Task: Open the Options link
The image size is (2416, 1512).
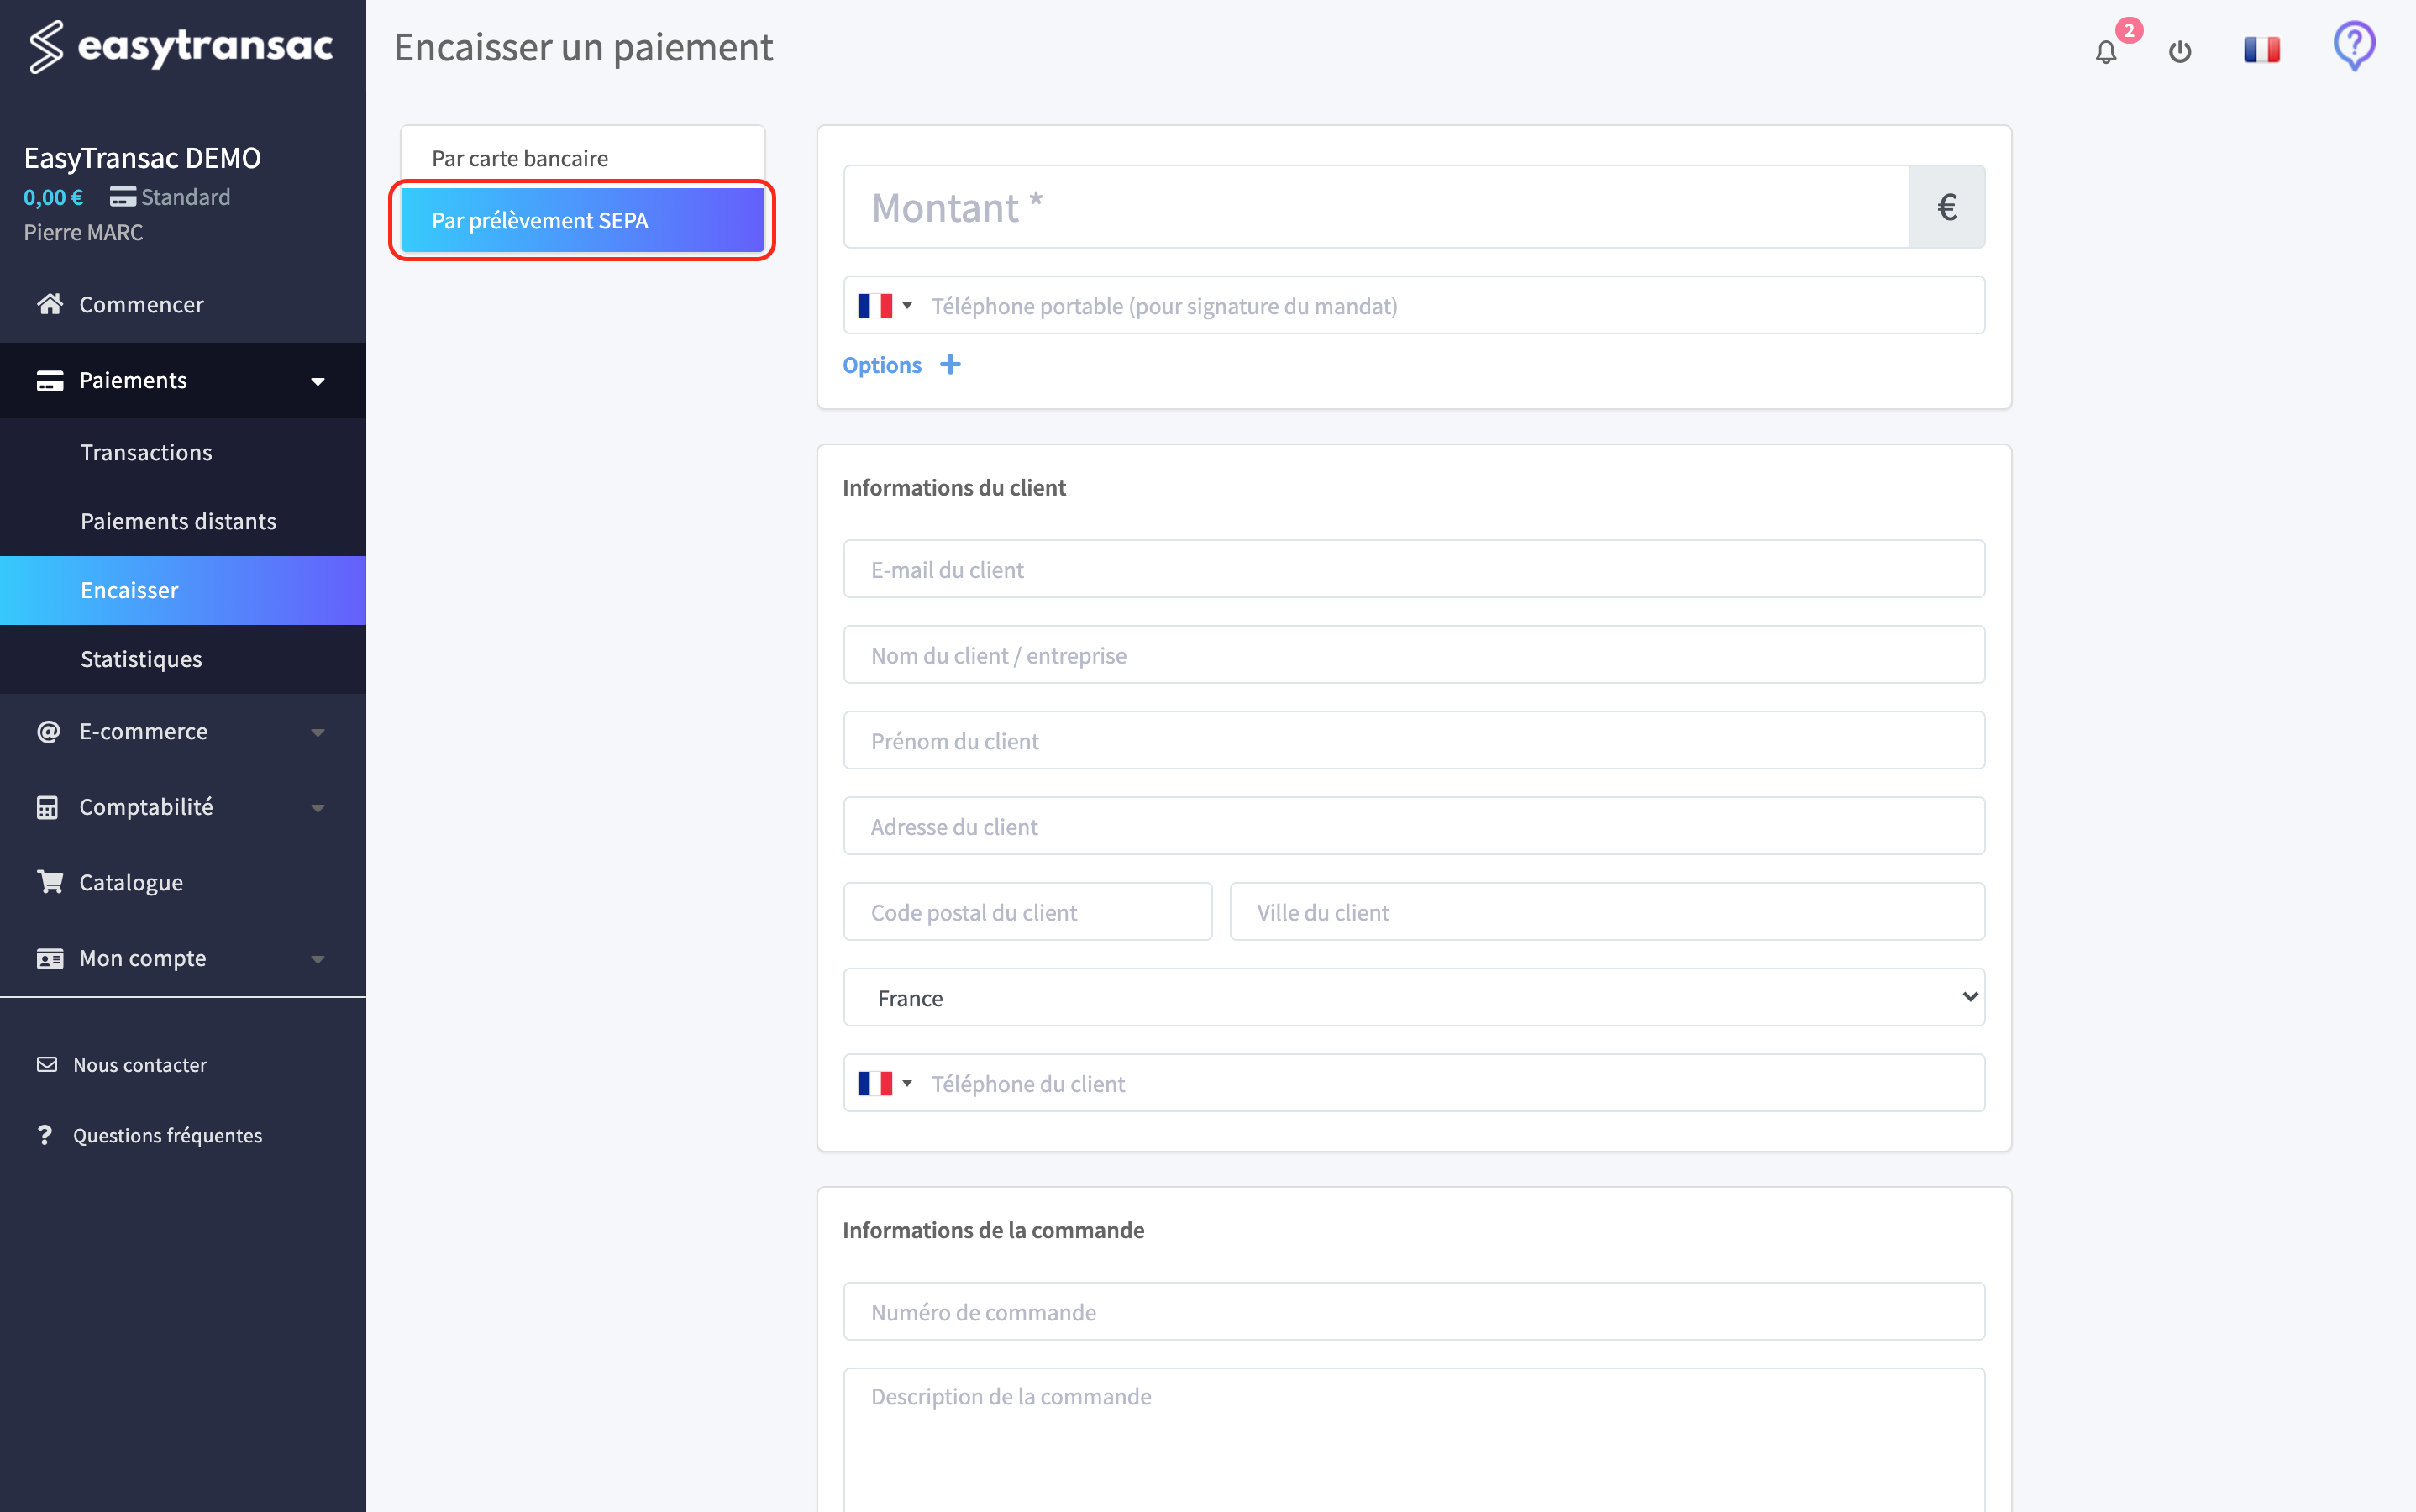Action: pyautogui.click(x=882, y=365)
